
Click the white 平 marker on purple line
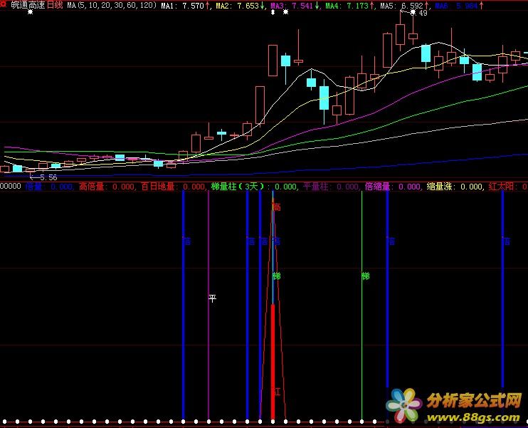coord(211,298)
